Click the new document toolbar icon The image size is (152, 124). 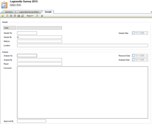7,16
